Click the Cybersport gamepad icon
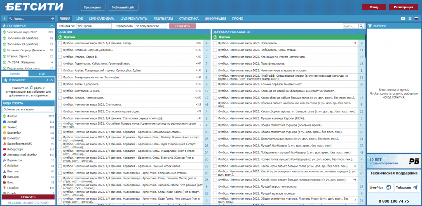 [x=5, y=149]
